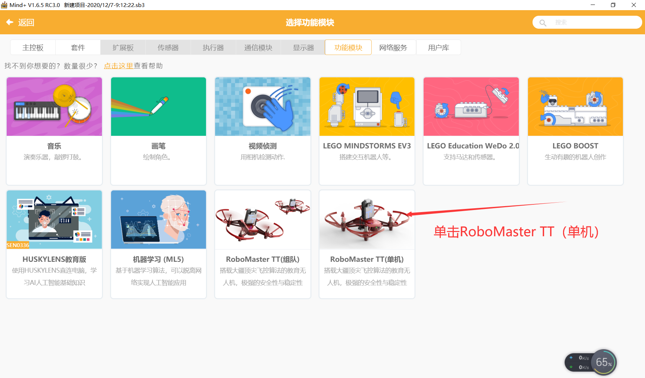
Task: Minimize the Mind+ window
Action: coord(593,5)
